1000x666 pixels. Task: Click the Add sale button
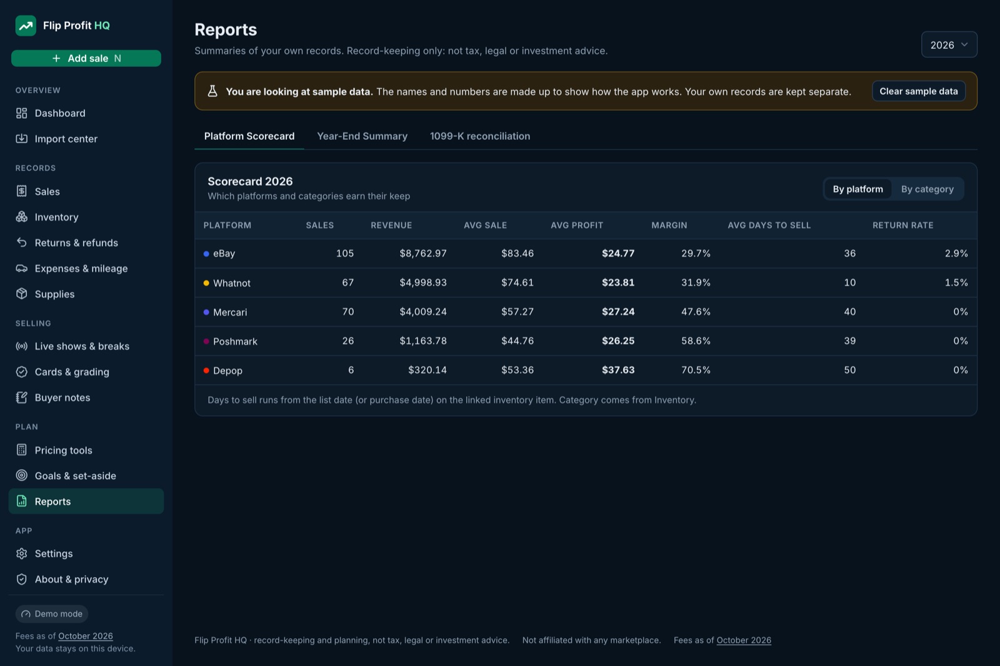(x=86, y=58)
